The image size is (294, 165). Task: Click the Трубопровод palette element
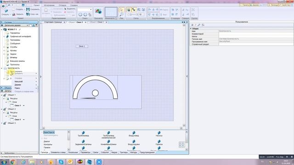pyautogui.click(x=83, y=134)
